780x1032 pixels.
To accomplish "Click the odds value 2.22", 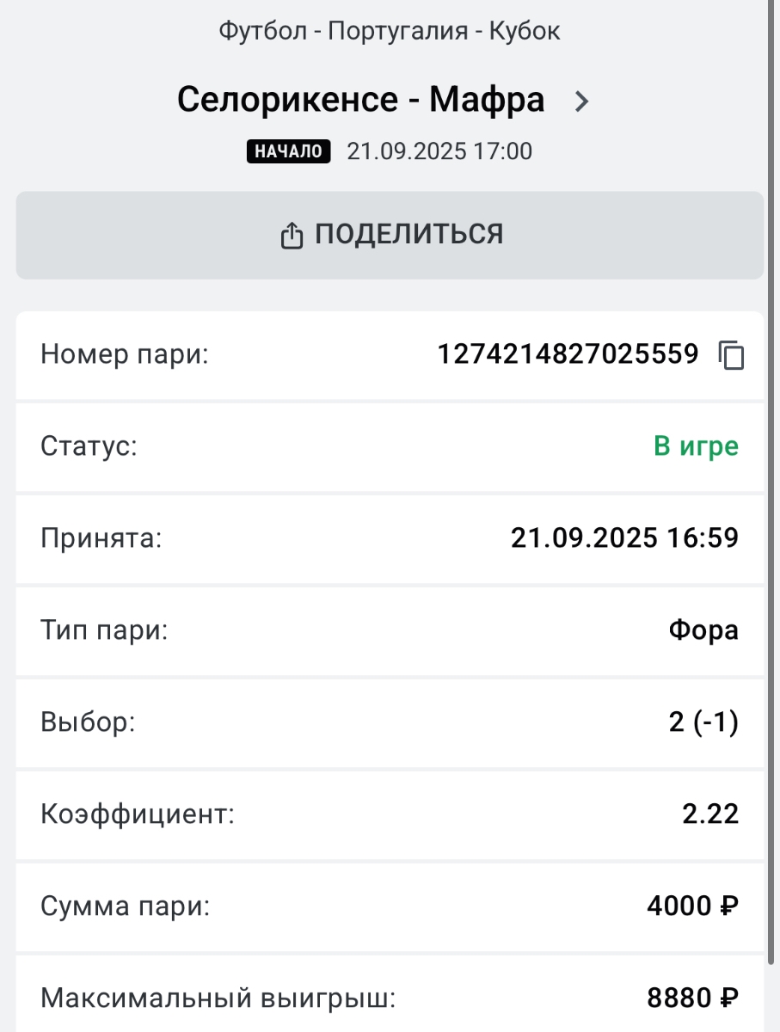I will [x=710, y=814].
